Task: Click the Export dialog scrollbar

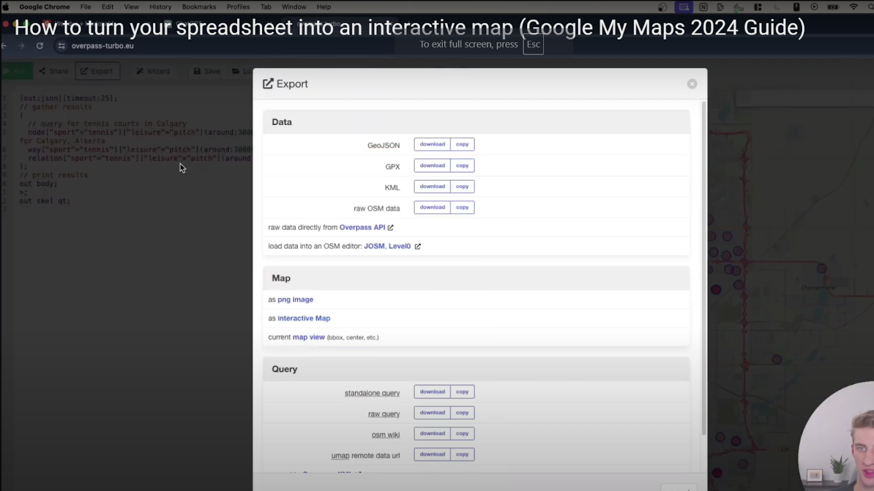Action: 704,267
